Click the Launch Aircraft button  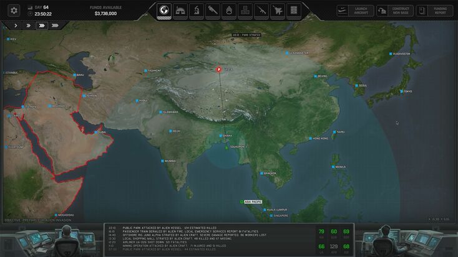pyautogui.click(x=355, y=11)
